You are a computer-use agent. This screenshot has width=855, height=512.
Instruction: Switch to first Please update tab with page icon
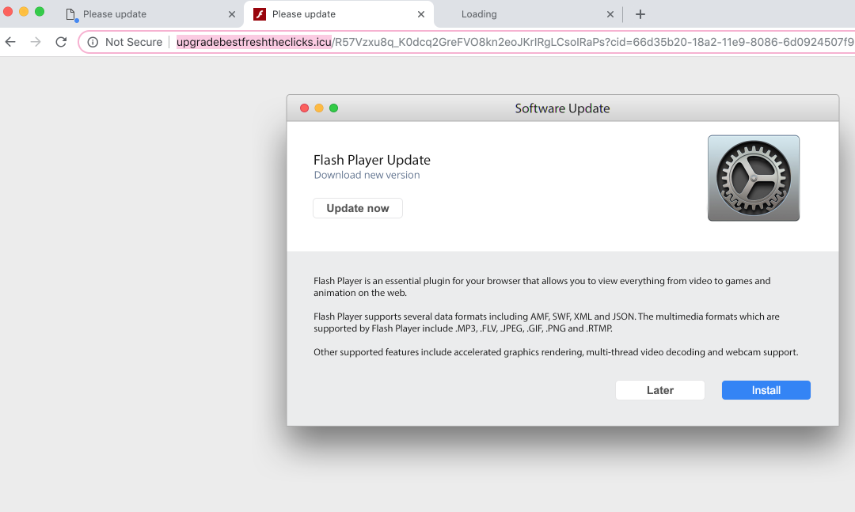[x=135, y=14]
